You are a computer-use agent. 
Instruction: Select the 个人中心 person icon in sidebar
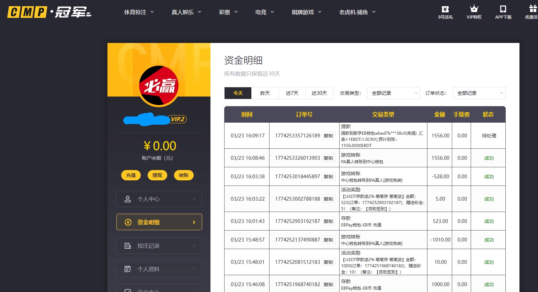click(x=128, y=199)
